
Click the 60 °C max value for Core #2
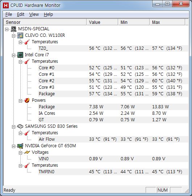pyautogui.click(x=167, y=81)
